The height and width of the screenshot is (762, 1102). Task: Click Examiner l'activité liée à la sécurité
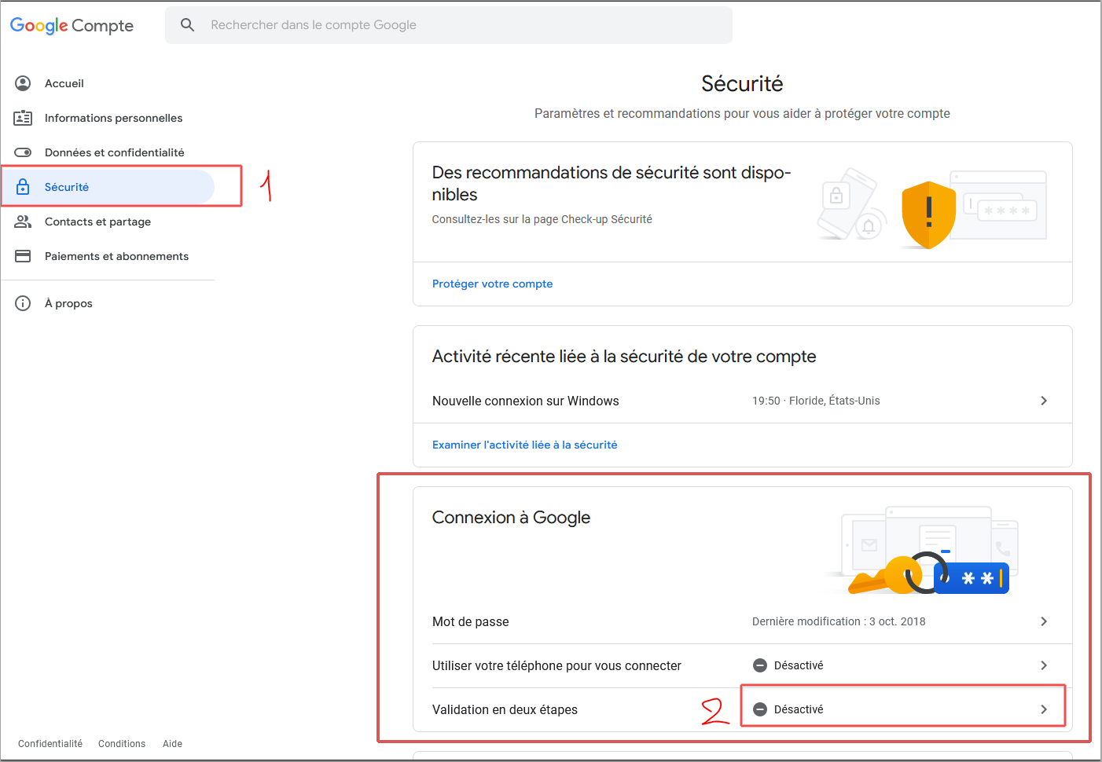(x=524, y=445)
